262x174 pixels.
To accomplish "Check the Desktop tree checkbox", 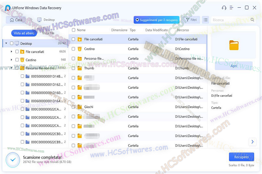I will (12, 43).
